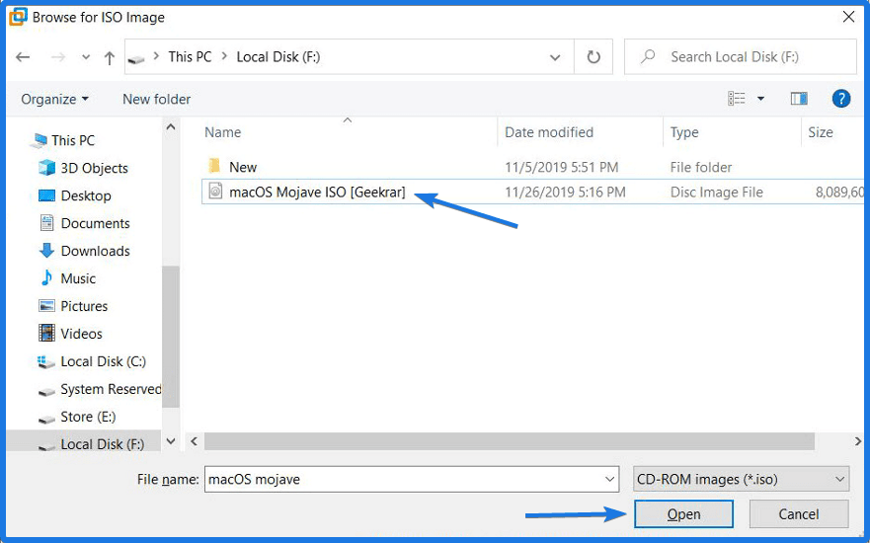Click 'This PC' in the address breadcrumb
The width and height of the screenshot is (870, 543).
point(190,56)
